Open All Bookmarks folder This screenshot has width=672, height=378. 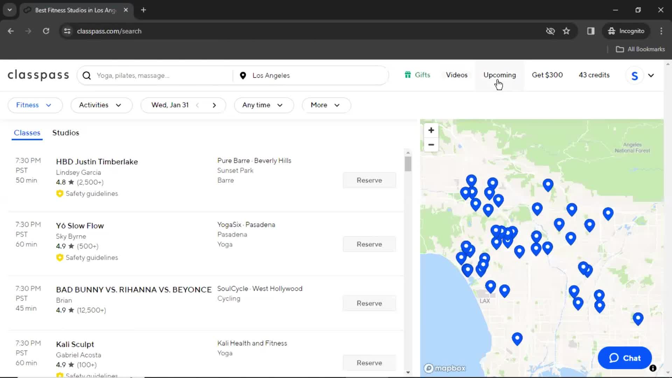(640, 49)
